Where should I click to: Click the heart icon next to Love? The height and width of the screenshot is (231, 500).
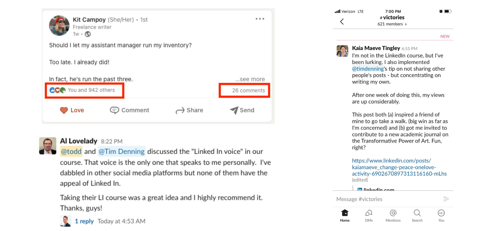pos(64,110)
